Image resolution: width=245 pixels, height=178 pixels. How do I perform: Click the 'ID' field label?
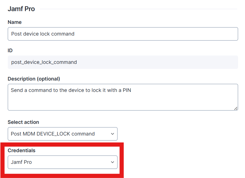[x=10, y=51]
